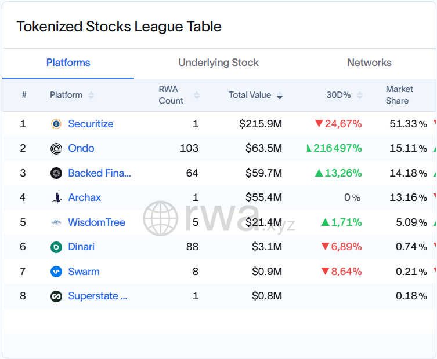The image size is (437, 359).
Task: Click Ondo 30D change 216497%
Action: tap(334, 148)
